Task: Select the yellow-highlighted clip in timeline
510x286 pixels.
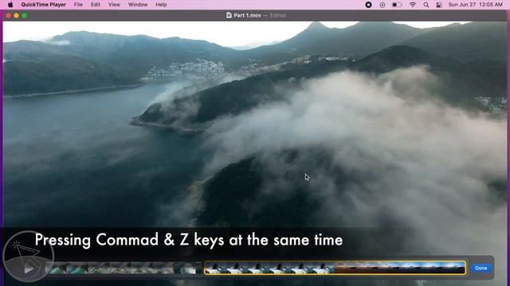Action: point(335,269)
